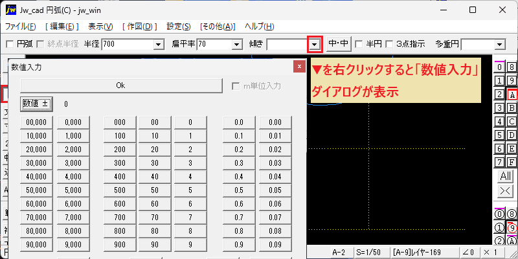Image resolution: width=518 pixels, height=259 pixels.
Task: Select circled layer button 1
Action: tap(499, 228)
